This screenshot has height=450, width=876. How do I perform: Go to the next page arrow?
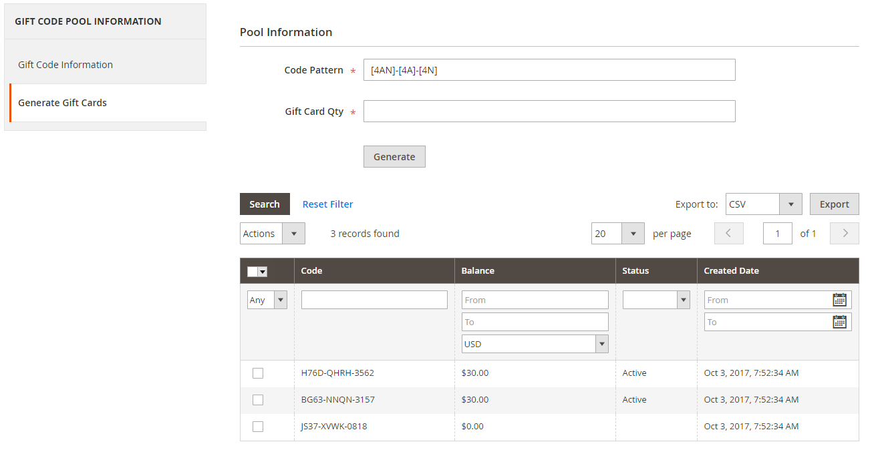click(844, 234)
